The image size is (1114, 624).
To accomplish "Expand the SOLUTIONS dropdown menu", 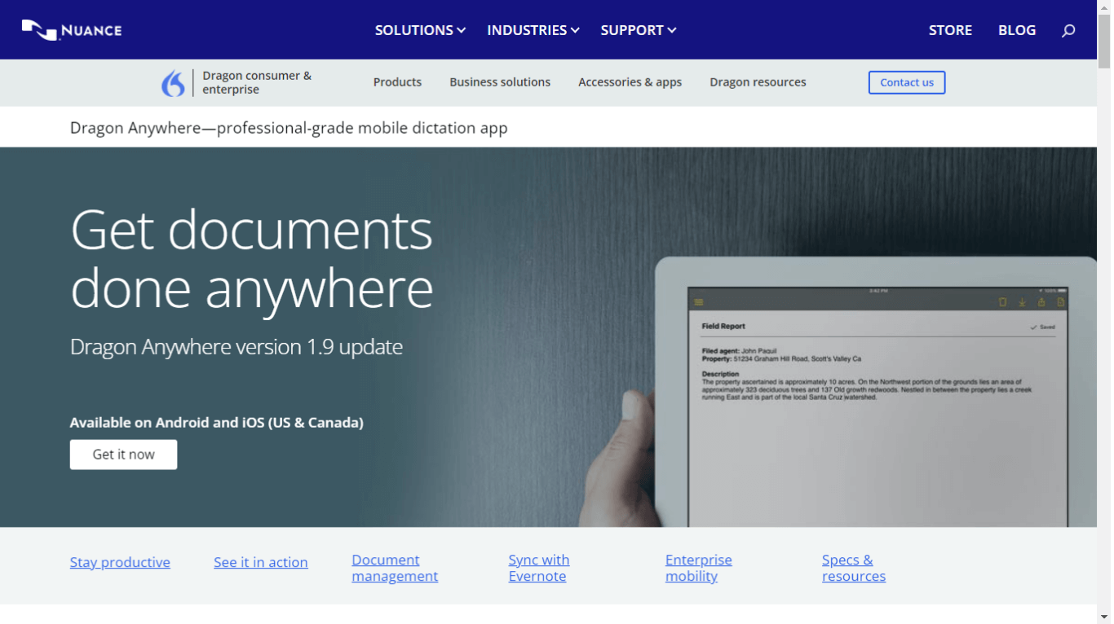I will click(420, 30).
